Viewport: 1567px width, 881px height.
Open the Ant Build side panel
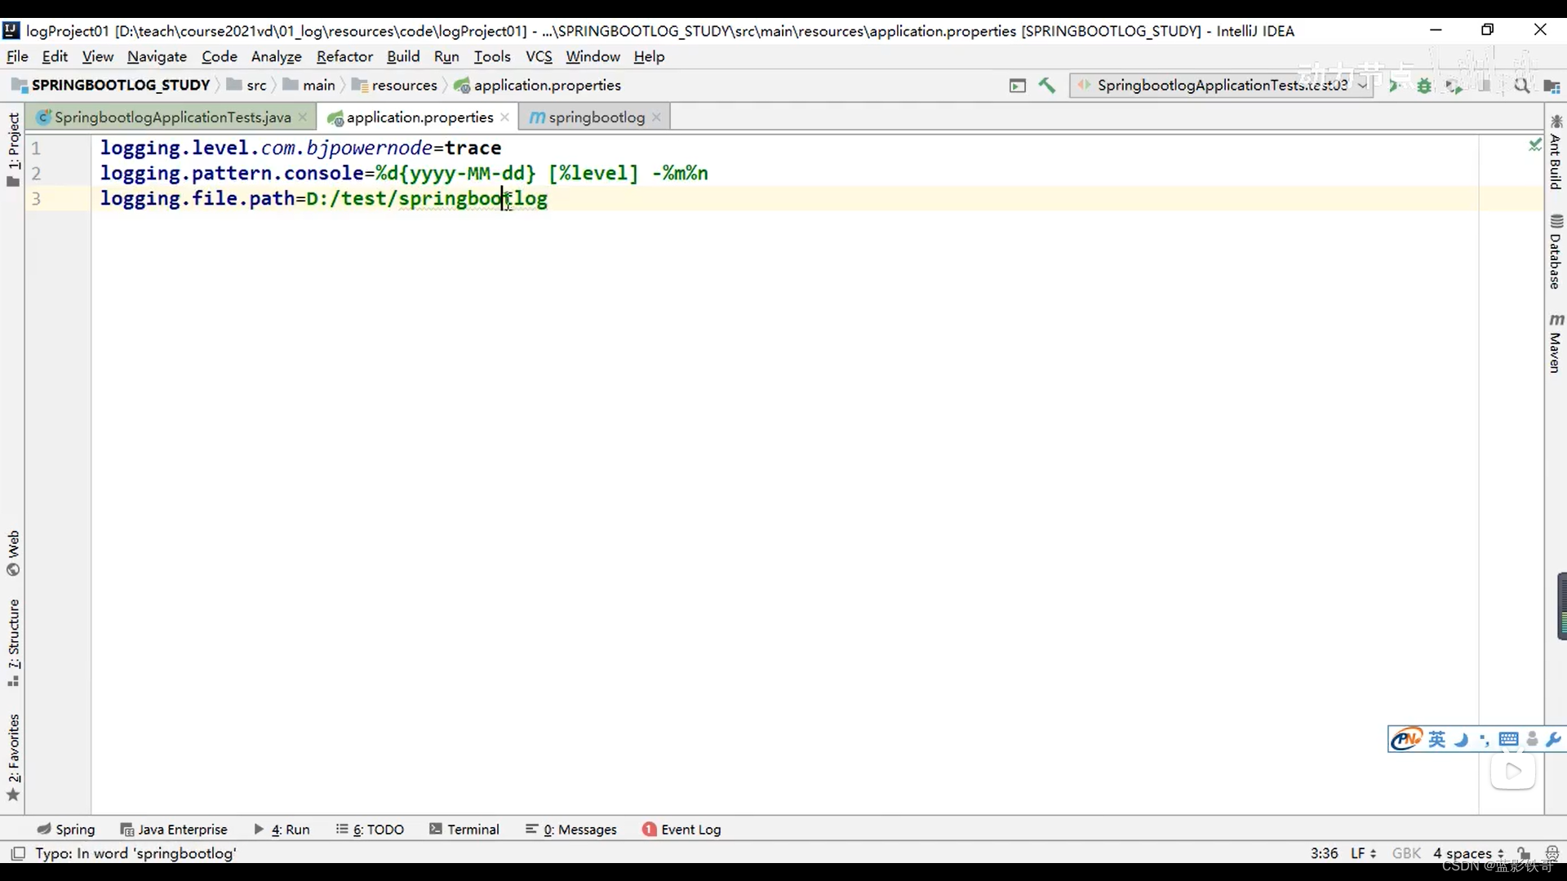(x=1556, y=153)
